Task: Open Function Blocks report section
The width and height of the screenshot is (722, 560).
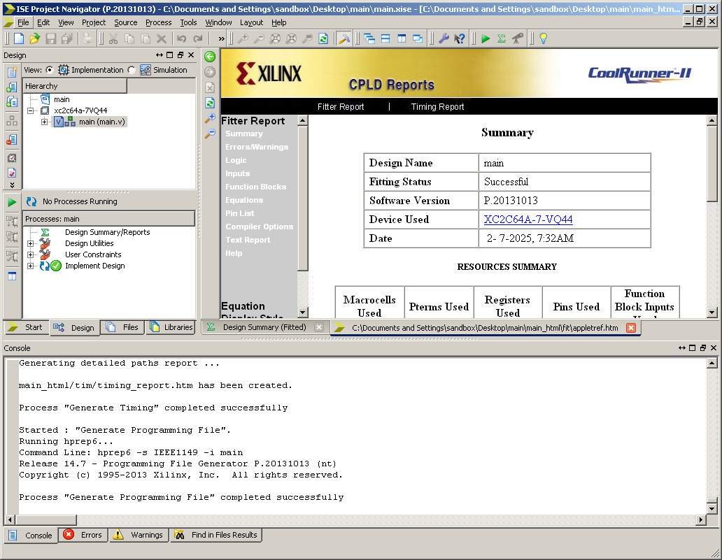Action: [255, 187]
